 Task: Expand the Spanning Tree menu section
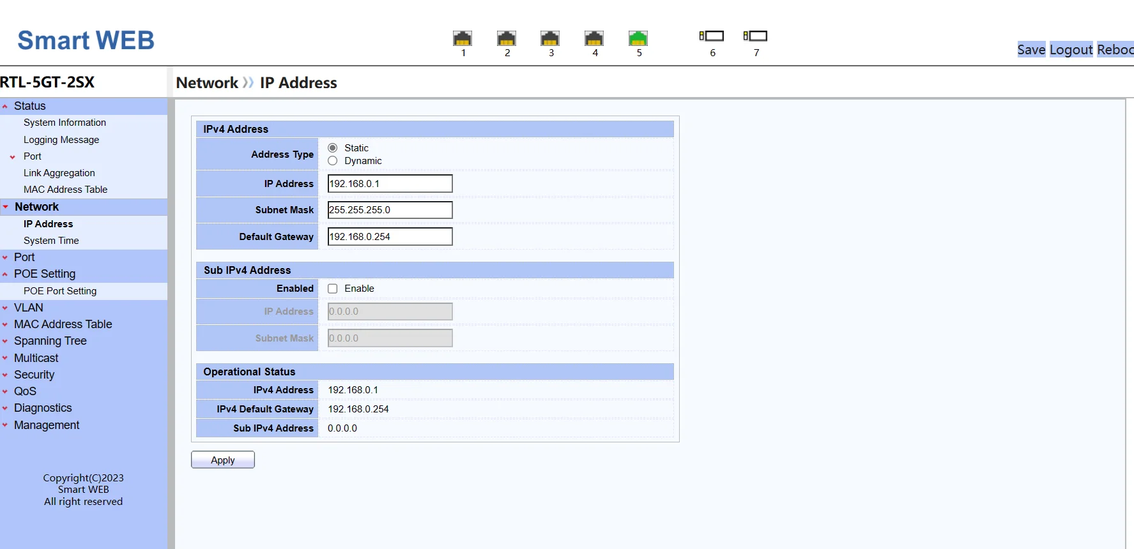[50, 341]
